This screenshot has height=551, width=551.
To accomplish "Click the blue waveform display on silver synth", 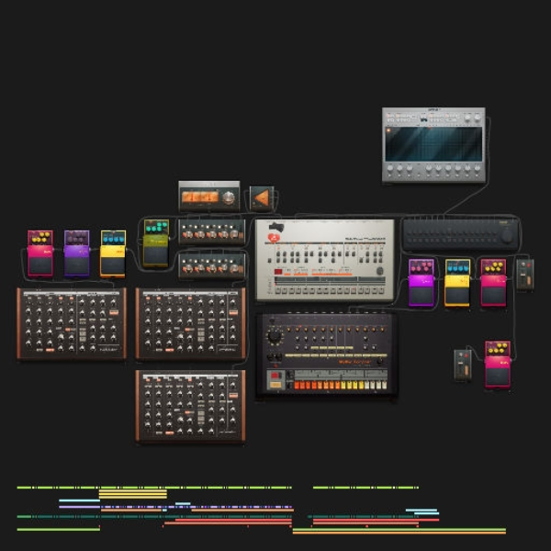I will click(433, 144).
